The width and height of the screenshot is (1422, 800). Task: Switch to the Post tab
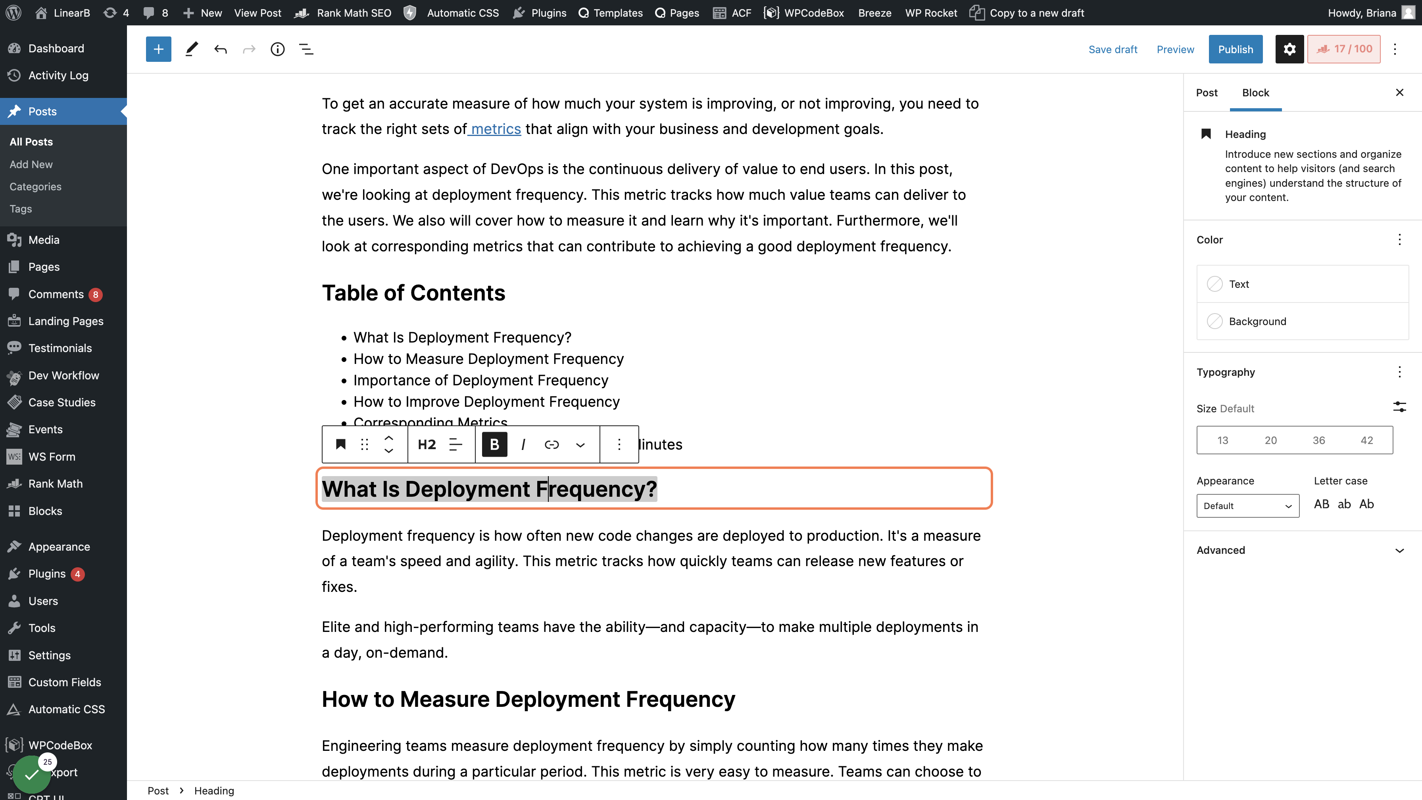click(x=1207, y=93)
